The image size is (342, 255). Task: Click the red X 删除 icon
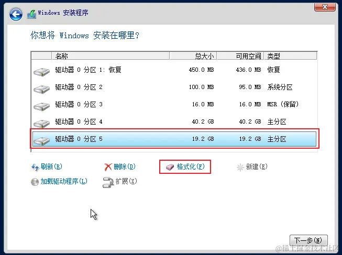click(x=108, y=167)
